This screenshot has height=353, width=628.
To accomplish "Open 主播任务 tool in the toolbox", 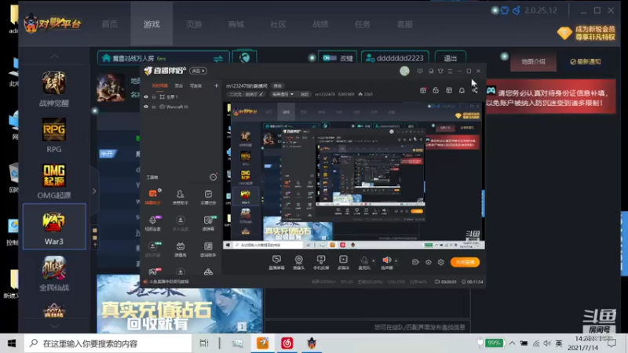I will pos(208,197).
